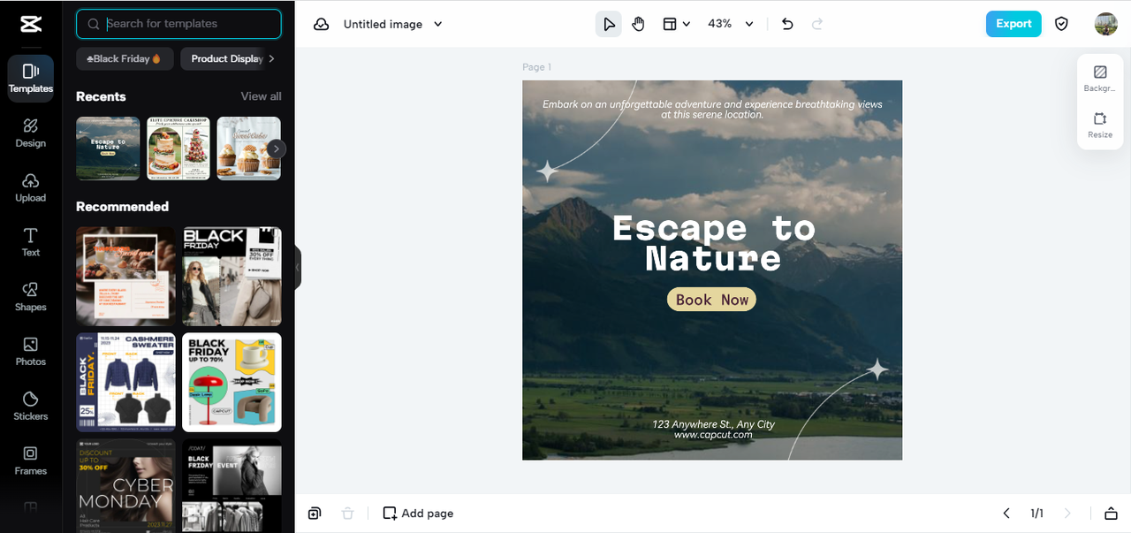Open the Upload sidebar panel
The image size is (1131, 533).
coord(31,187)
